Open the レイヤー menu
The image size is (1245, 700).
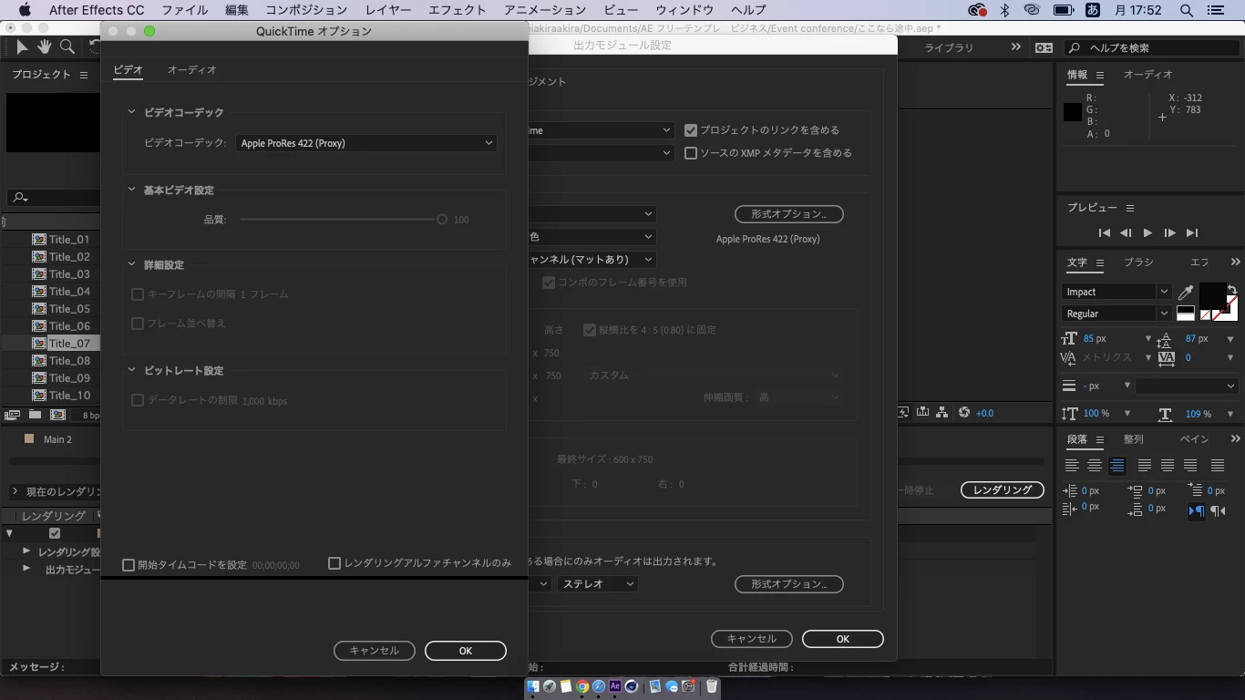pos(387,10)
